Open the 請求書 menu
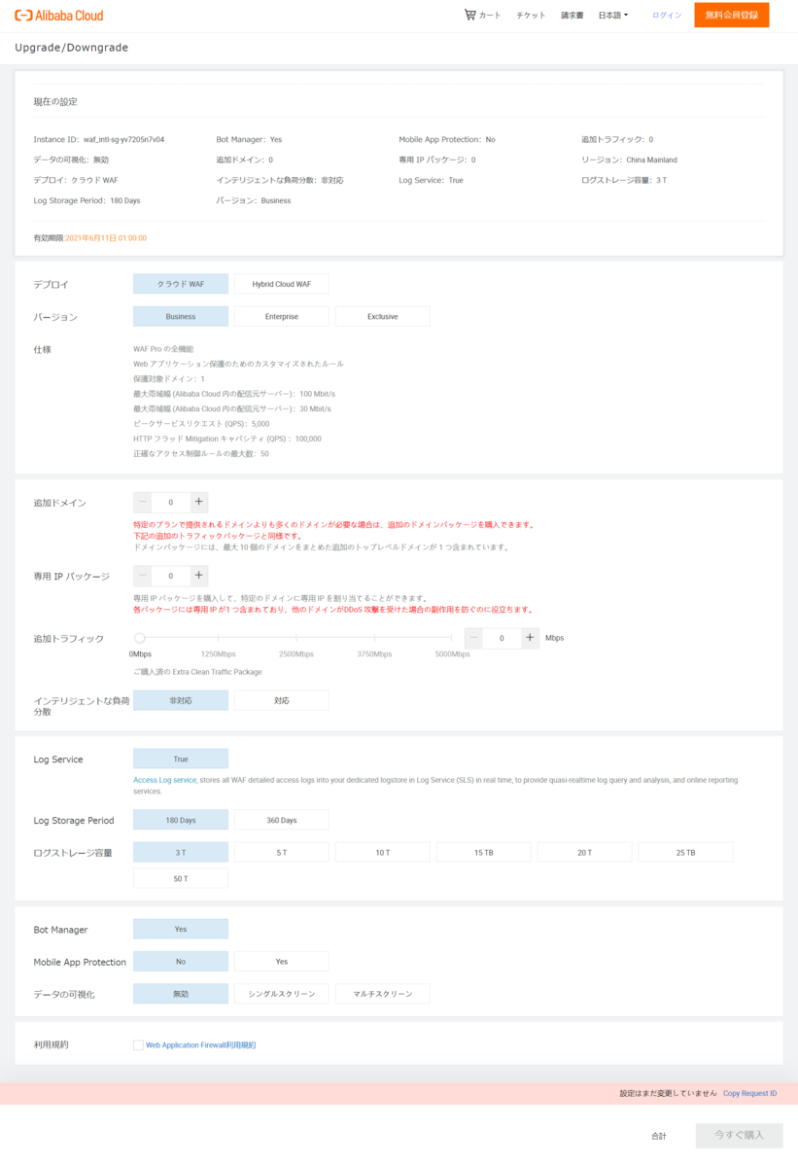Screen dimensions: 798x1167 click(x=572, y=15)
